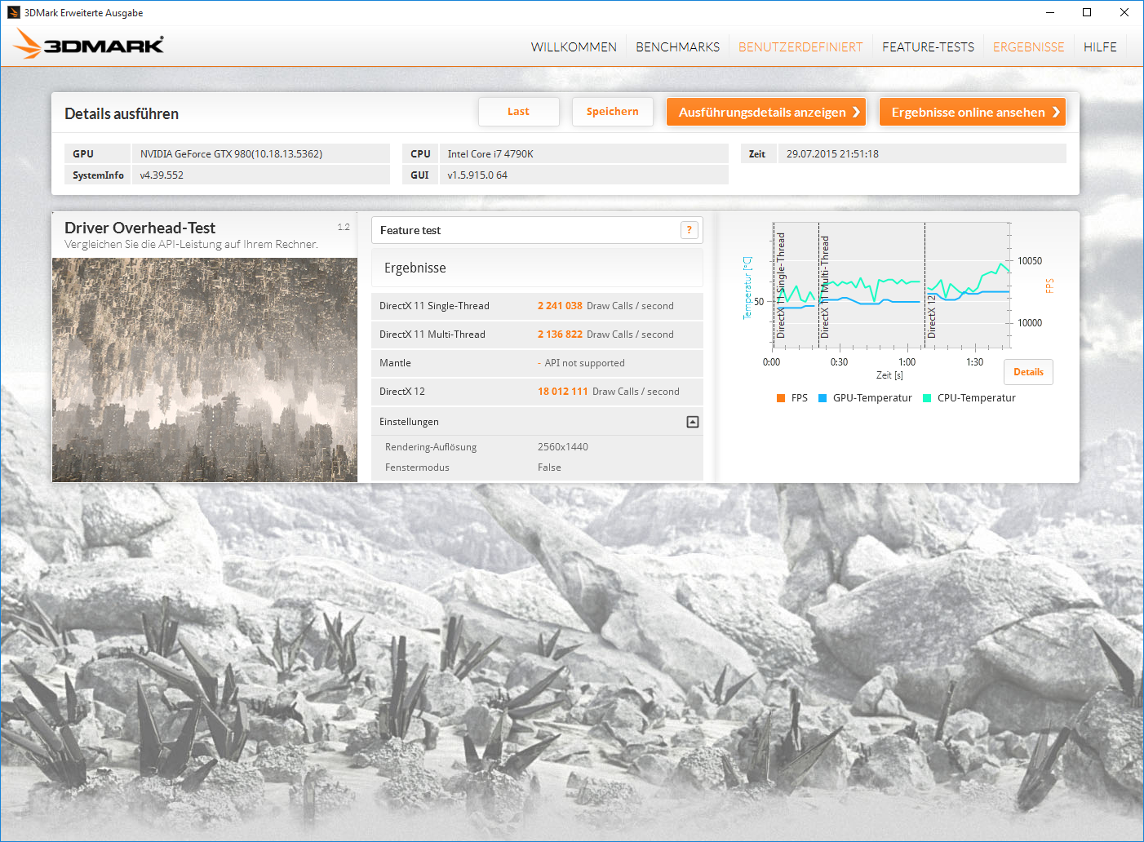Open the WILLKOMMEN tab
Screen dimensions: 1144x842
[x=574, y=47]
